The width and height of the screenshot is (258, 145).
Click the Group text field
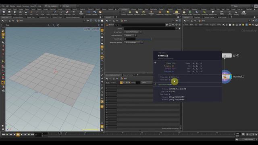(150, 29)
